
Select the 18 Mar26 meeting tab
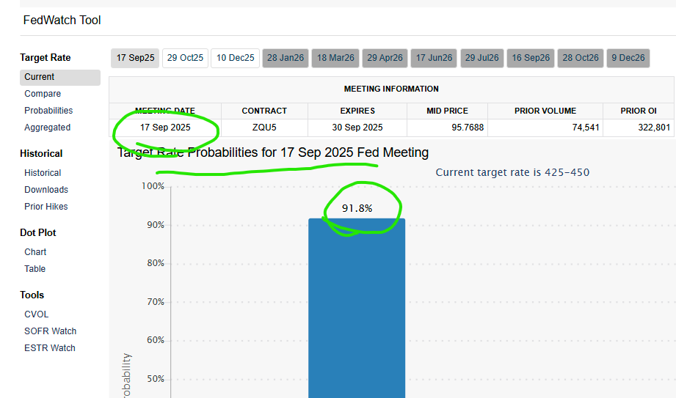(x=335, y=58)
